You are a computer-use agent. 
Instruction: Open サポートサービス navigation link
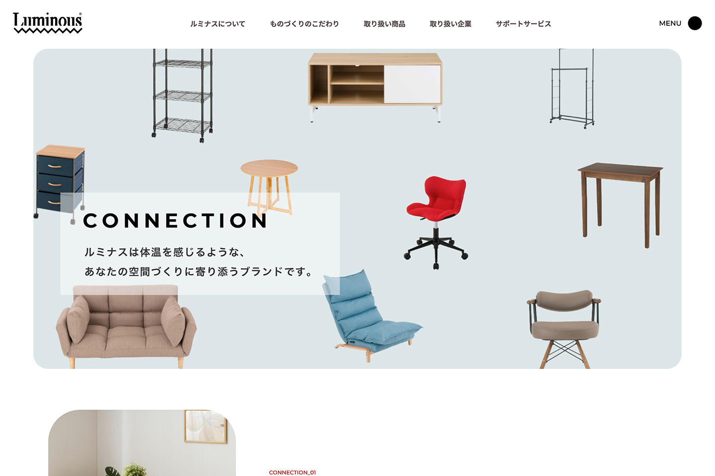[x=523, y=24]
